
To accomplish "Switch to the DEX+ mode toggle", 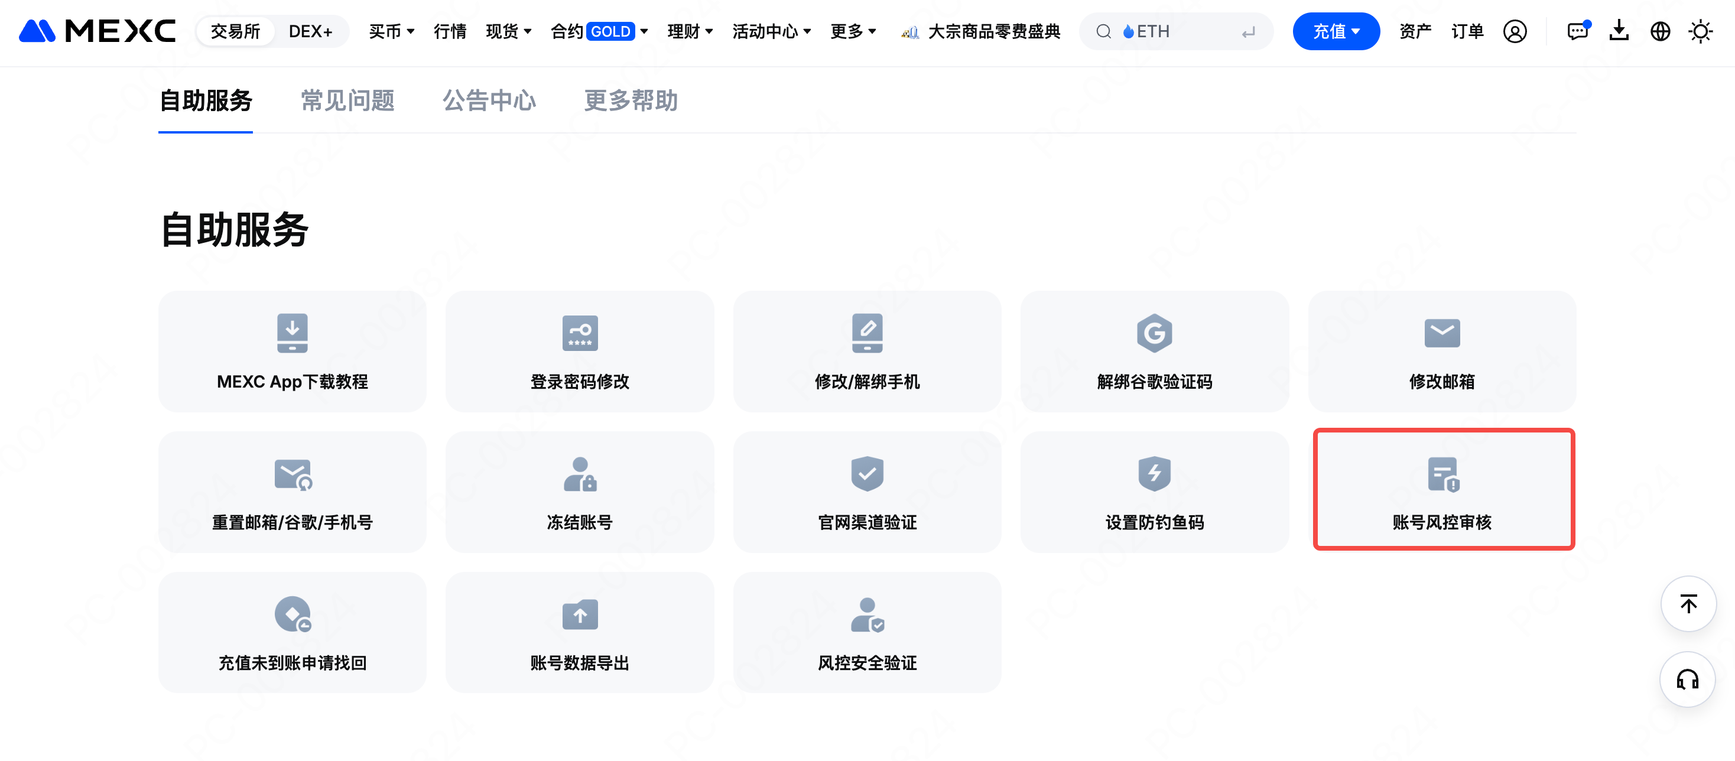I will coord(310,32).
